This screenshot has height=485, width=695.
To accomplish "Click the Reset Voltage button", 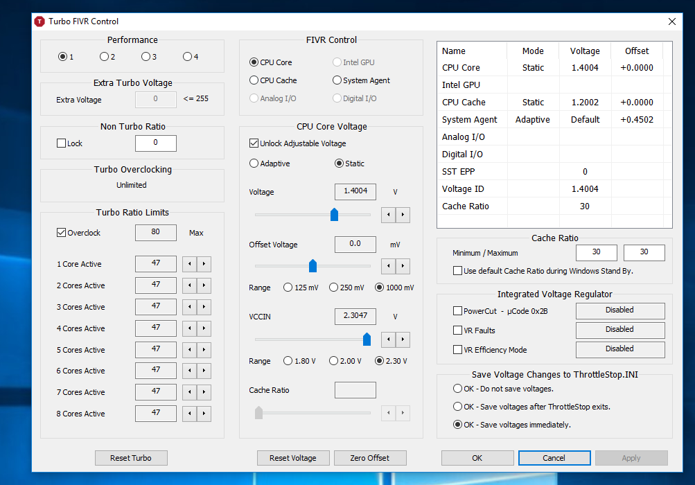I will (293, 458).
